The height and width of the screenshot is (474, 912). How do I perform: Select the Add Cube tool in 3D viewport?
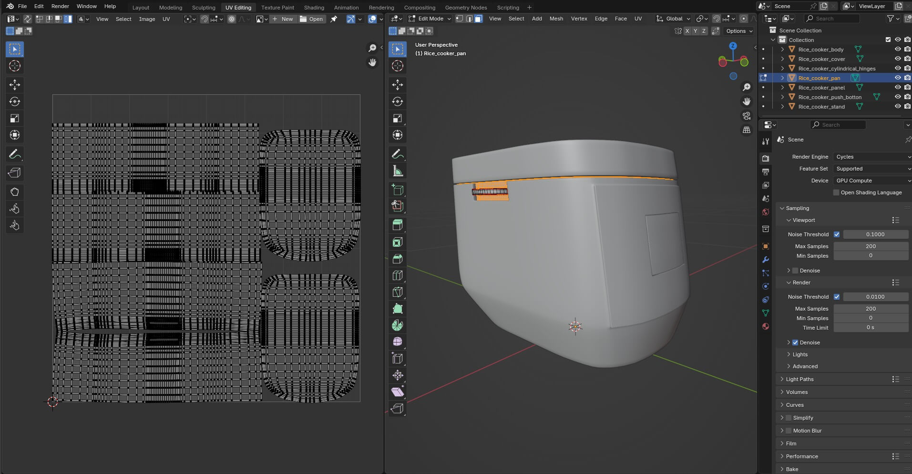(x=397, y=190)
